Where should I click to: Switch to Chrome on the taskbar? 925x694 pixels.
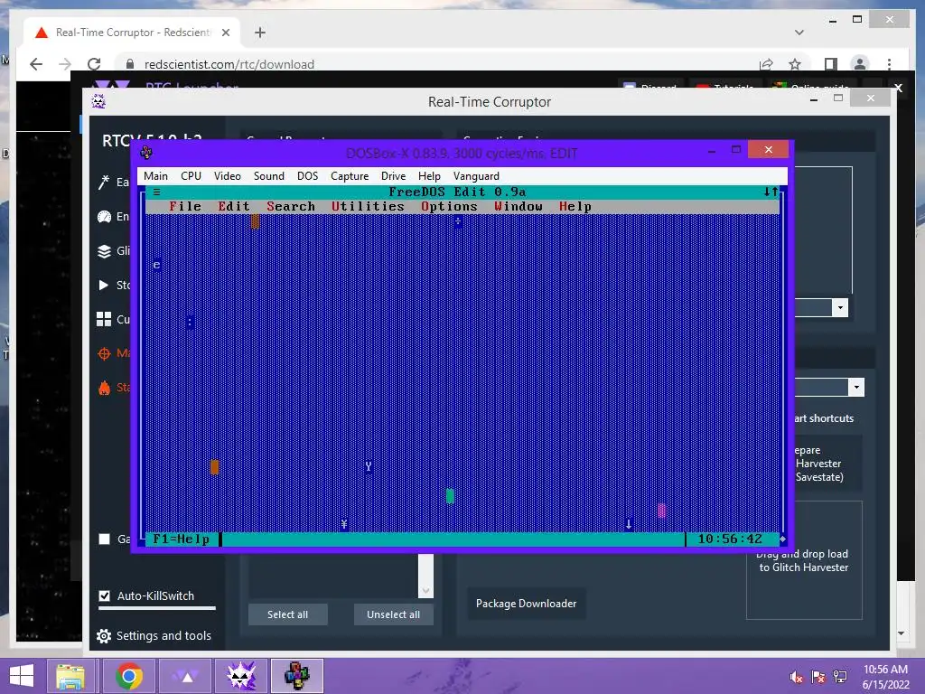(129, 676)
